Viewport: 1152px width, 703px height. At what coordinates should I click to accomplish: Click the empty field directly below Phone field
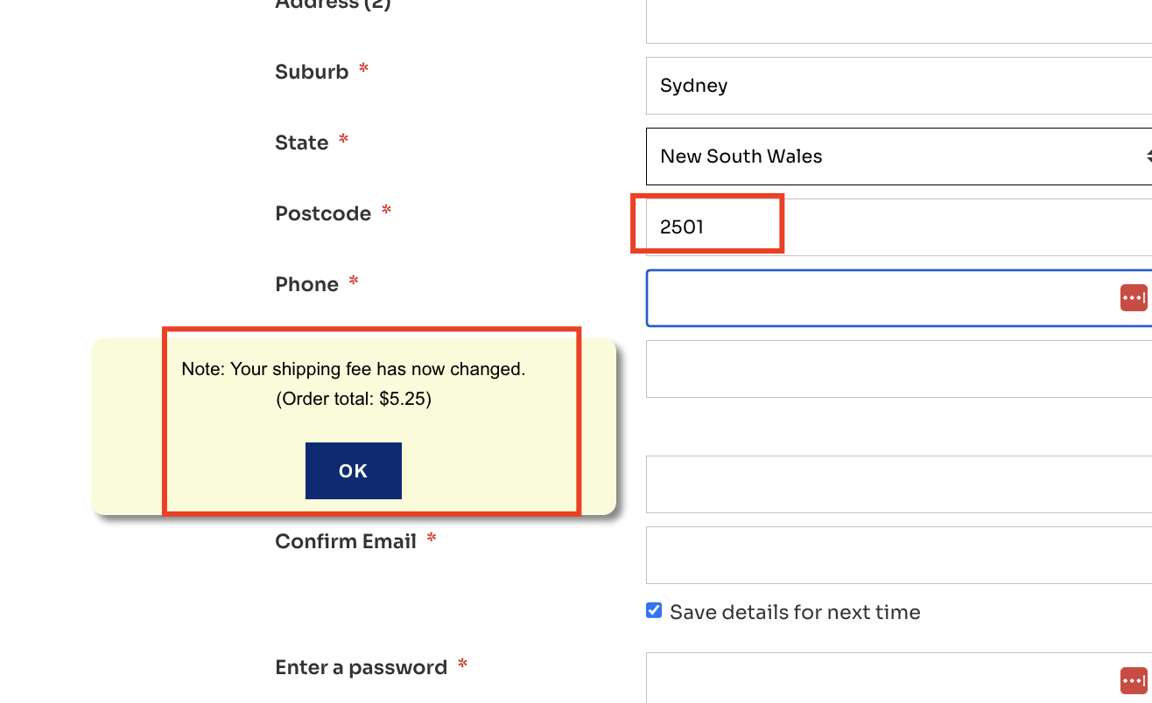[x=899, y=369]
